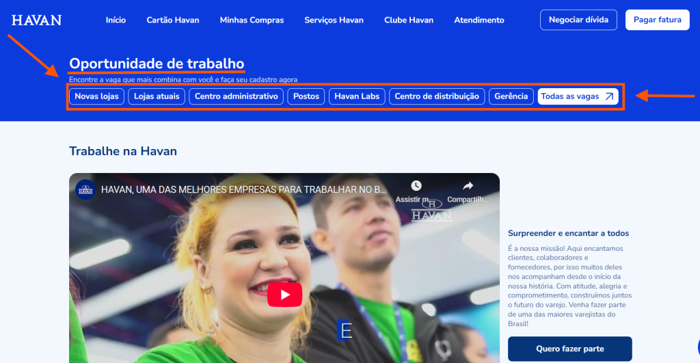Viewport: 700px width, 363px height.
Task: Select the Centro administrativo category
Action: tap(236, 96)
